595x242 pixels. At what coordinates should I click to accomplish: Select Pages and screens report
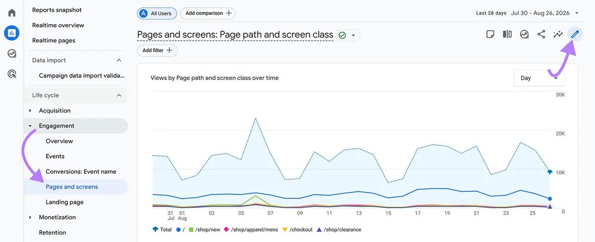click(x=72, y=187)
